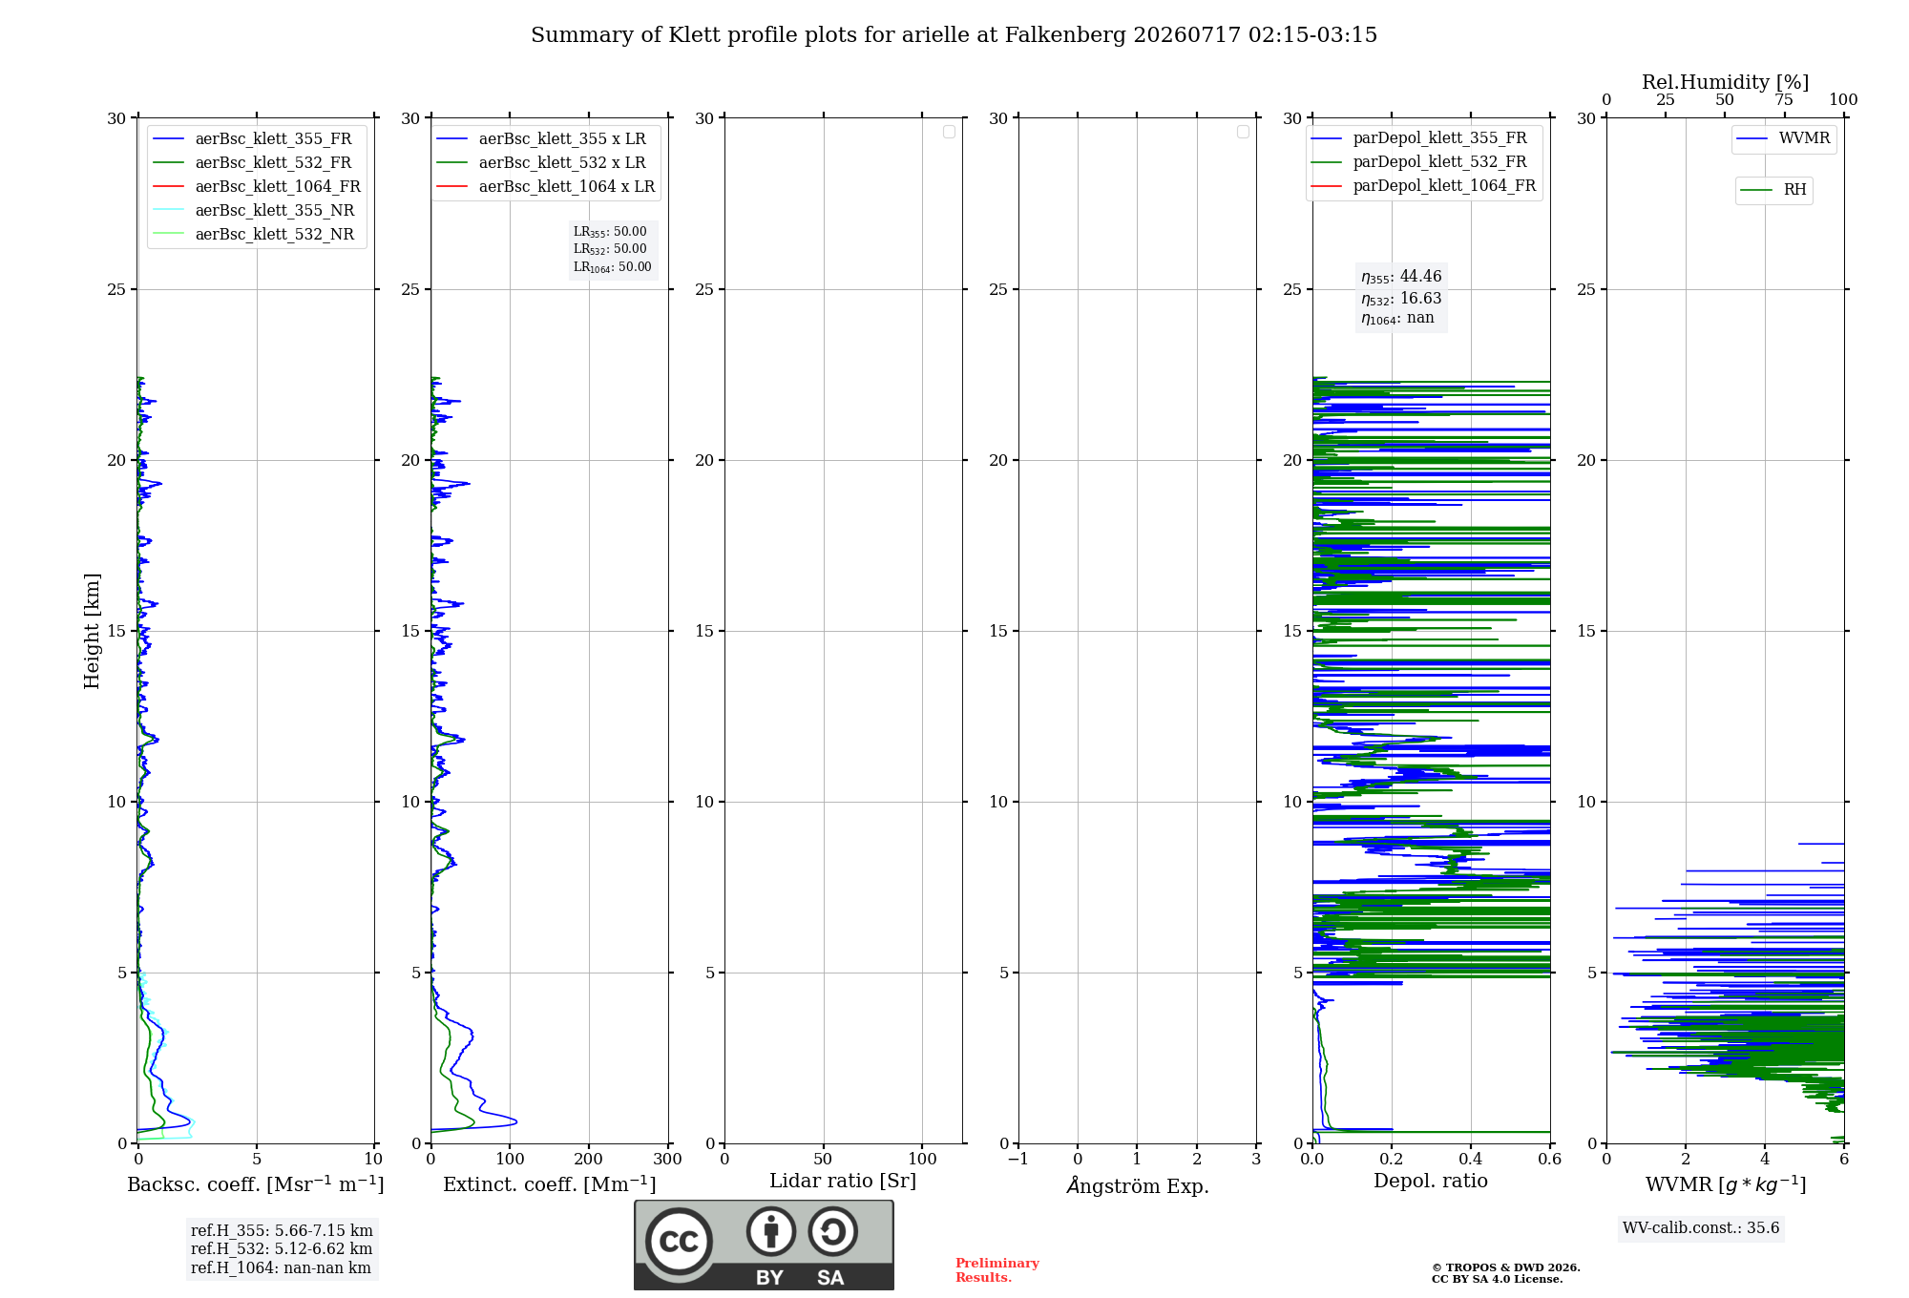
Task: Click the empty legend box in Ångström Exp. plot
Action: coord(1243,132)
